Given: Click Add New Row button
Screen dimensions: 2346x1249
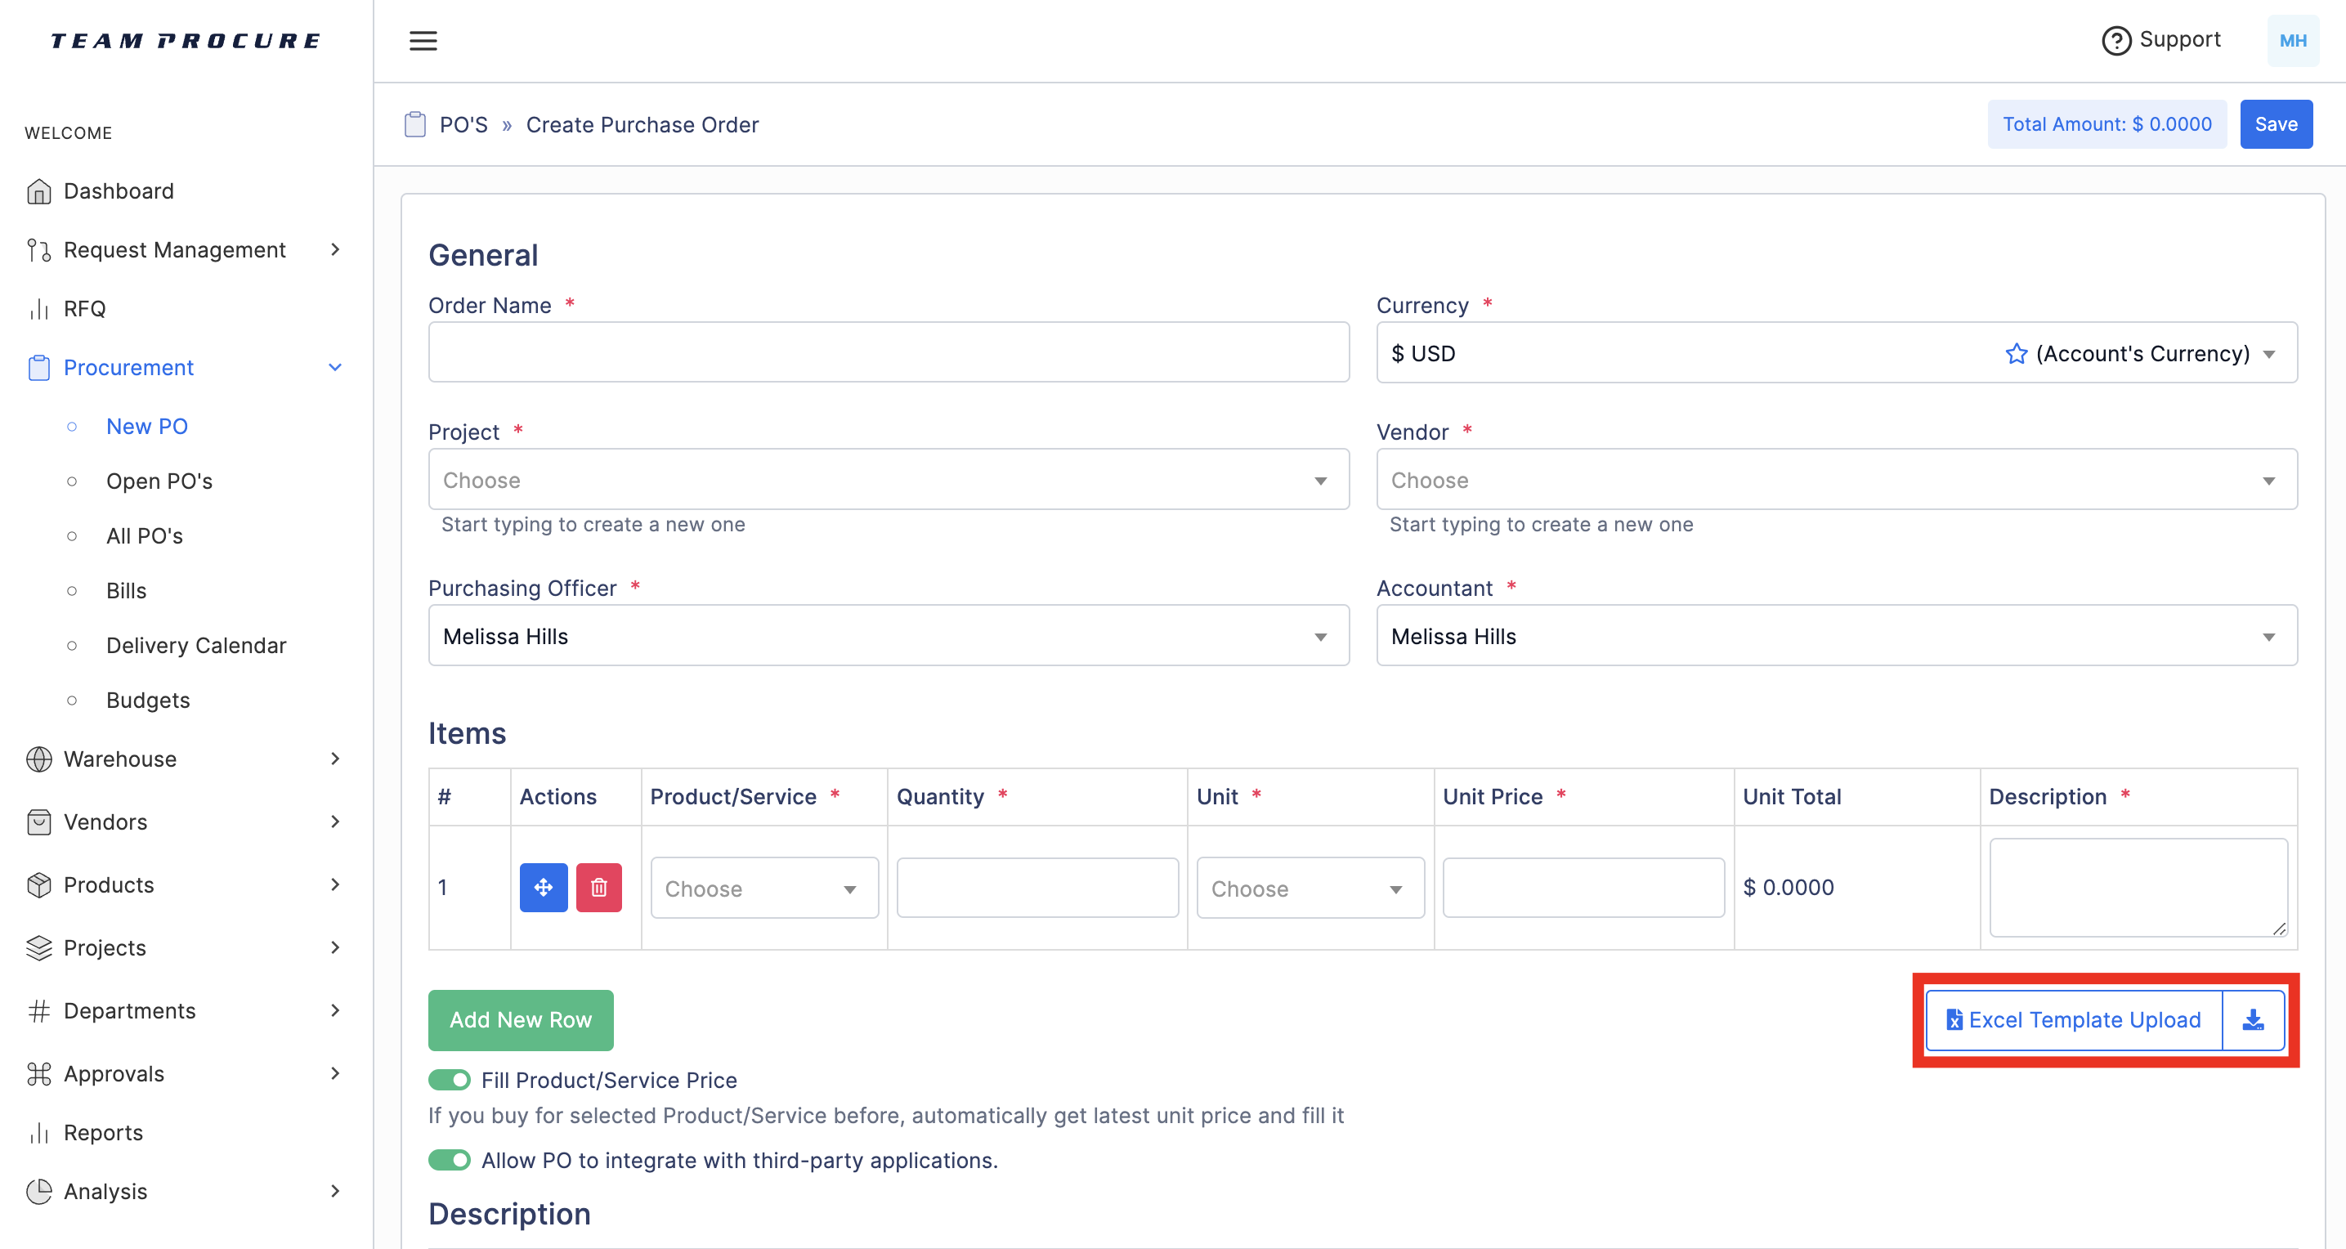Looking at the screenshot, I should (x=520, y=1020).
